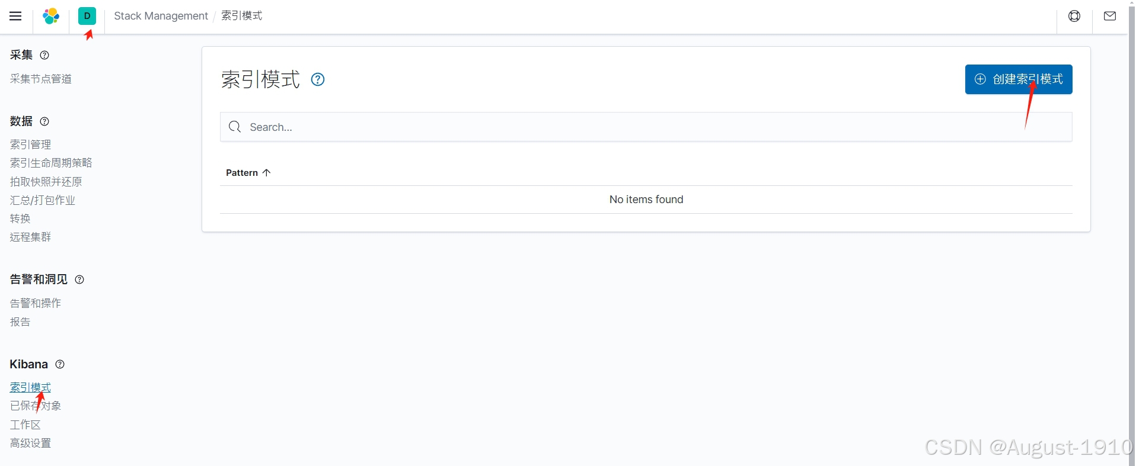Image resolution: width=1136 pixels, height=466 pixels.
Task: Click Stack Management breadcrumb
Action: [161, 16]
